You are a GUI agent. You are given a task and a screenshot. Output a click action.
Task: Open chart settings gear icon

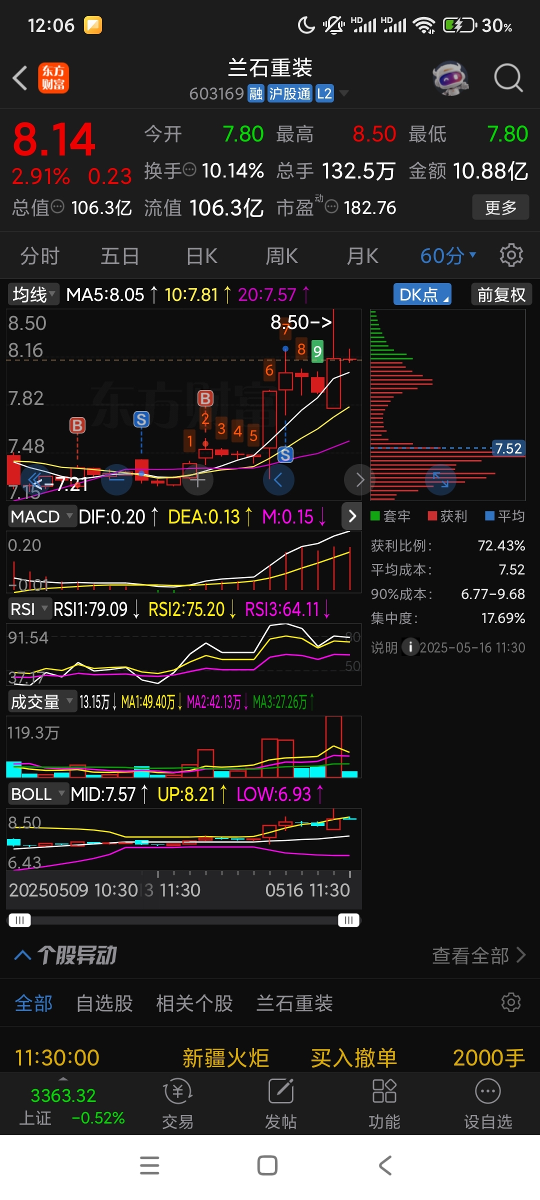tap(511, 255)
